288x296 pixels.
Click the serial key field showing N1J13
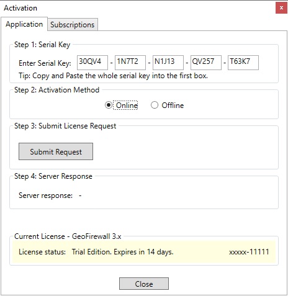[x=168, y=63]
